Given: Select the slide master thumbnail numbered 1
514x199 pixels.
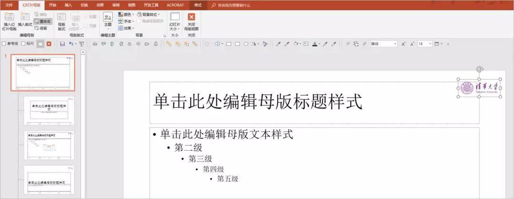Looking at the screenshot, I should pos(43,73).
